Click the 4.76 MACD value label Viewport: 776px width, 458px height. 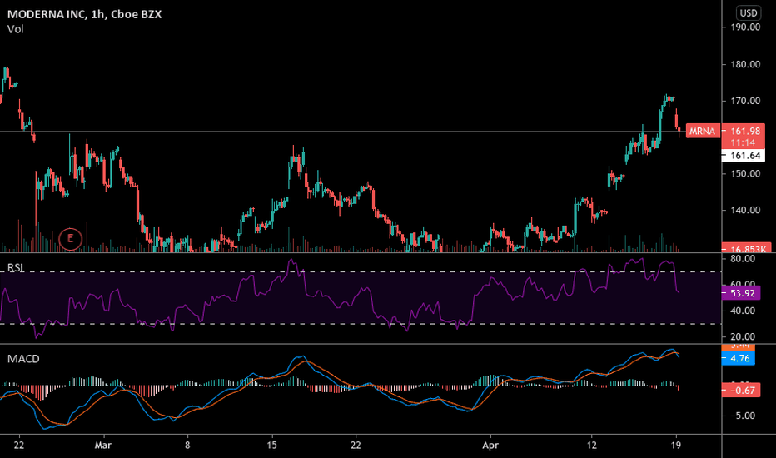739,358
